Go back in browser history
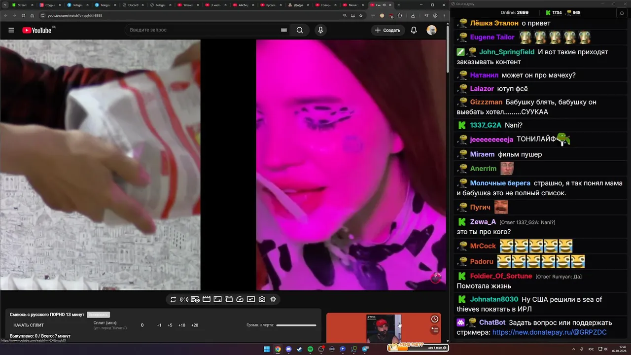This screenshot has height=355, width=631. (5, 15)
